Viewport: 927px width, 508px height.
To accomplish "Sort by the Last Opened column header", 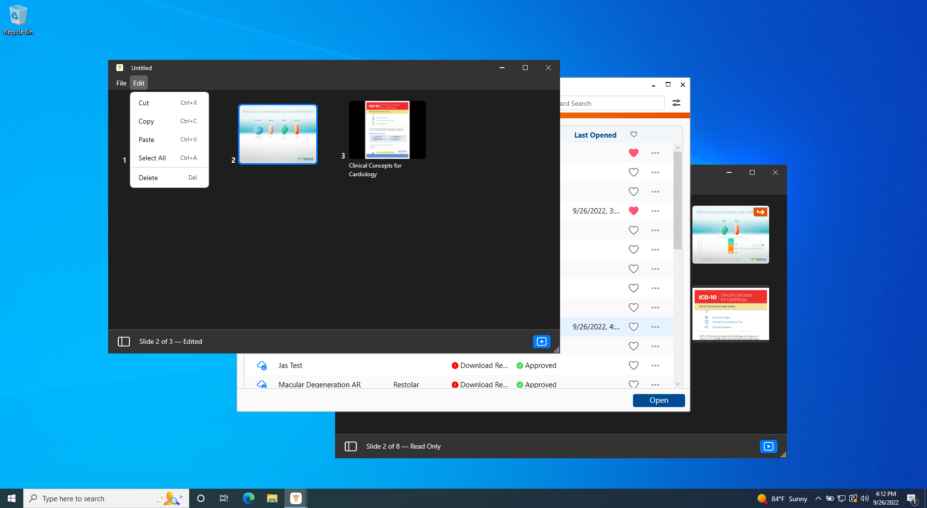I will pos(595,135).
